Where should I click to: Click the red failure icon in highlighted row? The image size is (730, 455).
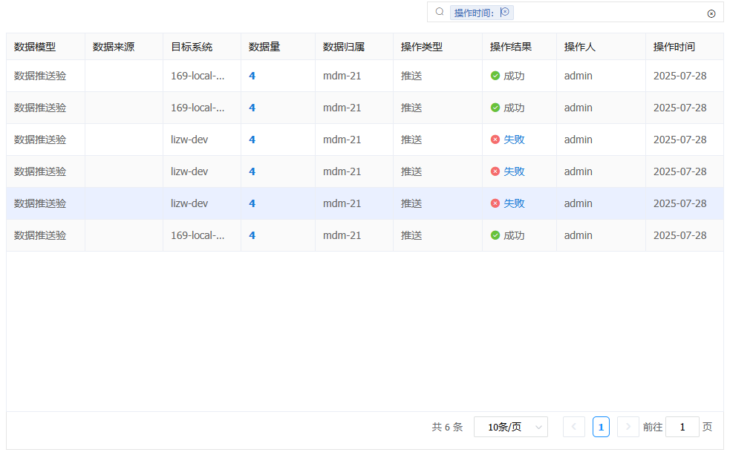click(x=495, y=203)
